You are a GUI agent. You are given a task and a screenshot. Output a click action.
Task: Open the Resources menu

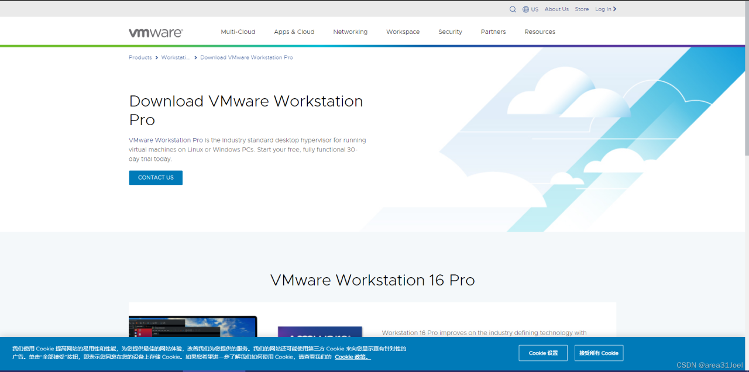(540, 32)
